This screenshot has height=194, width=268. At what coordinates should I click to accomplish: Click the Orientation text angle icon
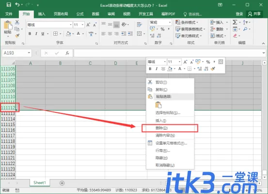[x=124, y=25]
